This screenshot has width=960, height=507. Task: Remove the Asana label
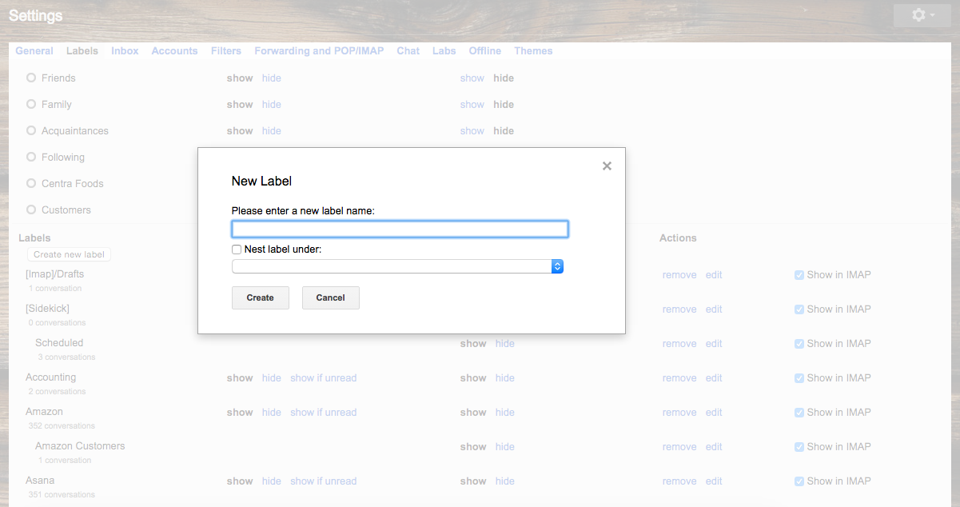tap(679, 481)
